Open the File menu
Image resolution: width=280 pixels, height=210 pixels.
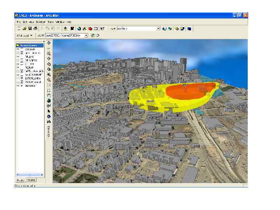tap(19, 22)
